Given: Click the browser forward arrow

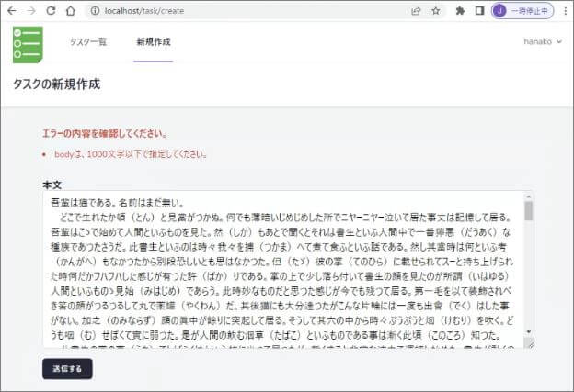Looking at the screenshot, I should point(30,11).
